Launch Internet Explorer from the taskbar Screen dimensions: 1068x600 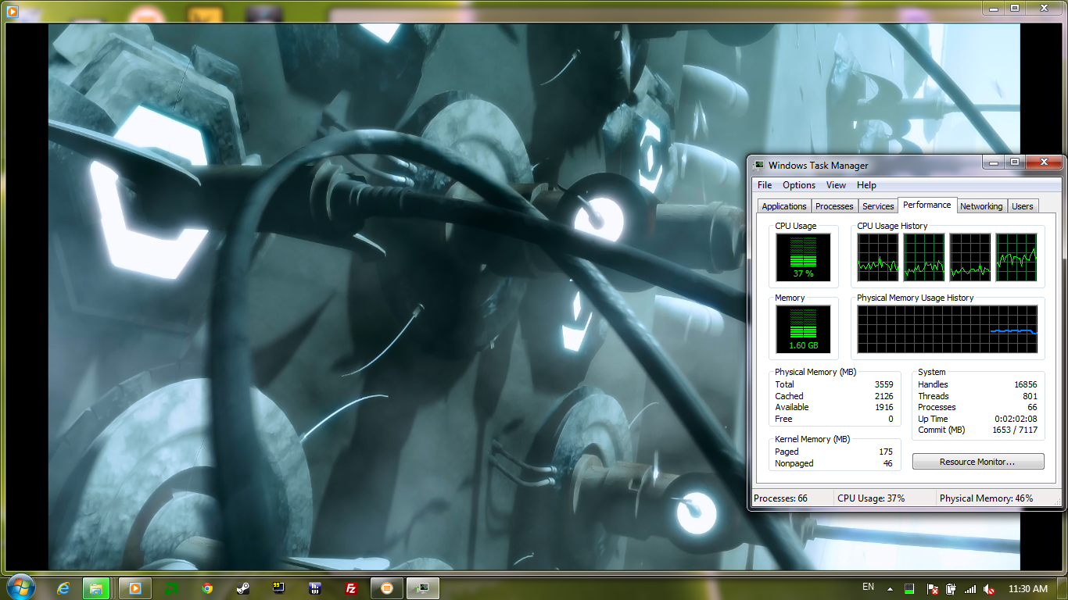[x=64, y=588]
